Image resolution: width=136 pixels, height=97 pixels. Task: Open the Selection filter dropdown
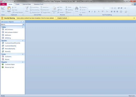coord(45,7)
